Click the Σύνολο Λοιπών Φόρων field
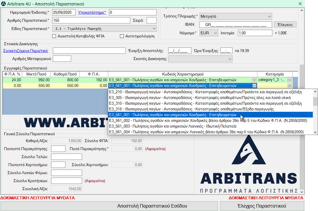Image resolution: width=318 pixels, height=211 pixels. coord(67,173)
